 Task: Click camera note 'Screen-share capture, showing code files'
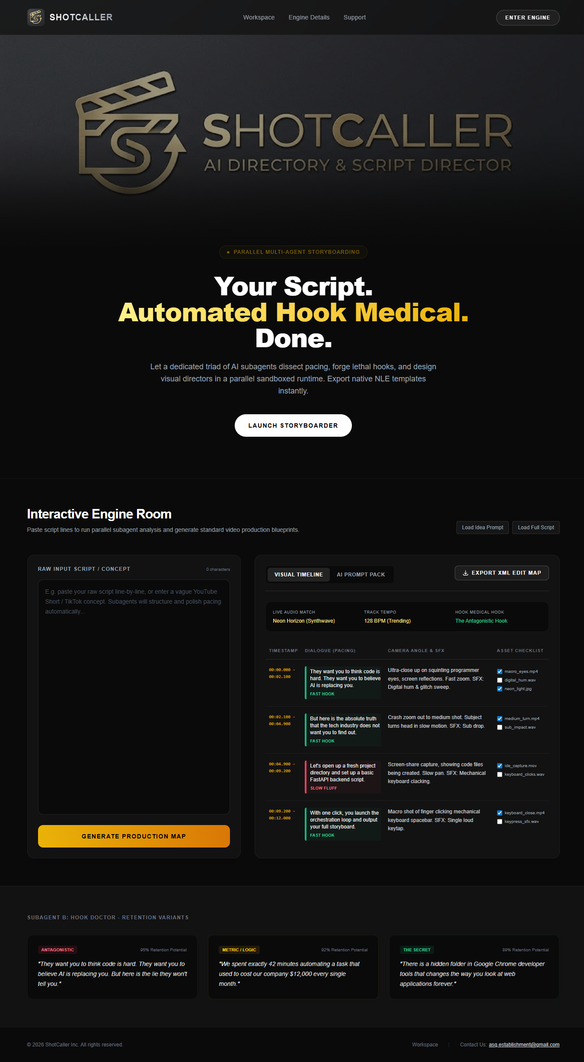[x=437, y=773]
